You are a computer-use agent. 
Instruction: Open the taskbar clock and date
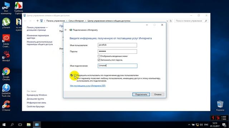(x=215, y=125)
